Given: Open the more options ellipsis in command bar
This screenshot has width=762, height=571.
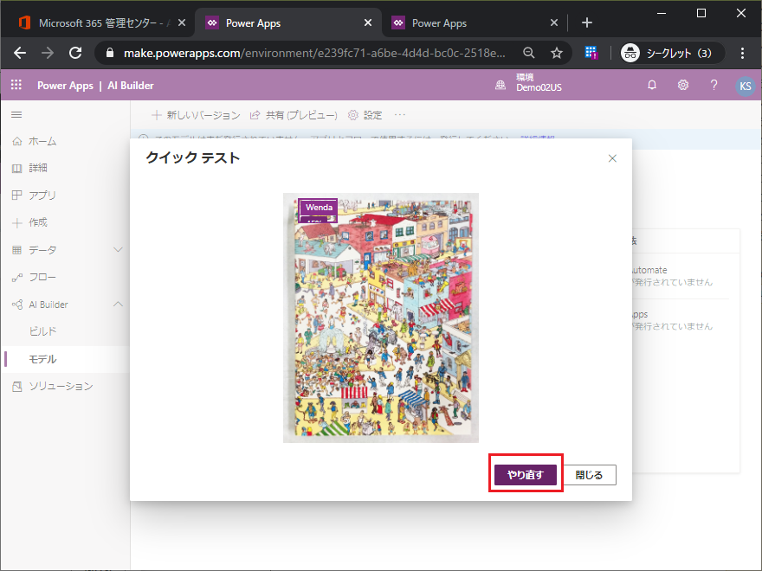Looking at the screenshot, I should coord(400,115).
